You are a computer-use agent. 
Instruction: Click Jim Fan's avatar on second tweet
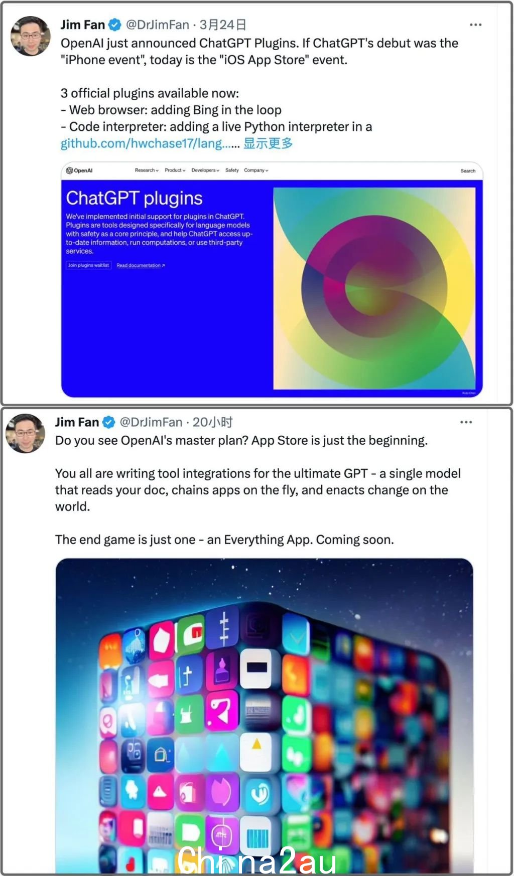click(25, 433)
